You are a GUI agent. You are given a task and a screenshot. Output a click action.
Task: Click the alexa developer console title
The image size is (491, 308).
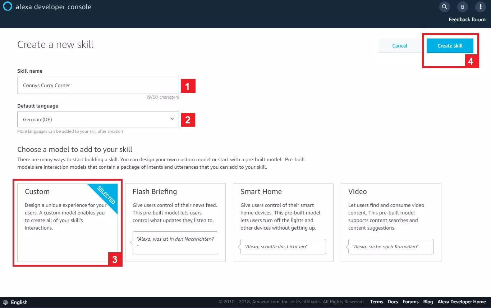(x=53, y=7)
